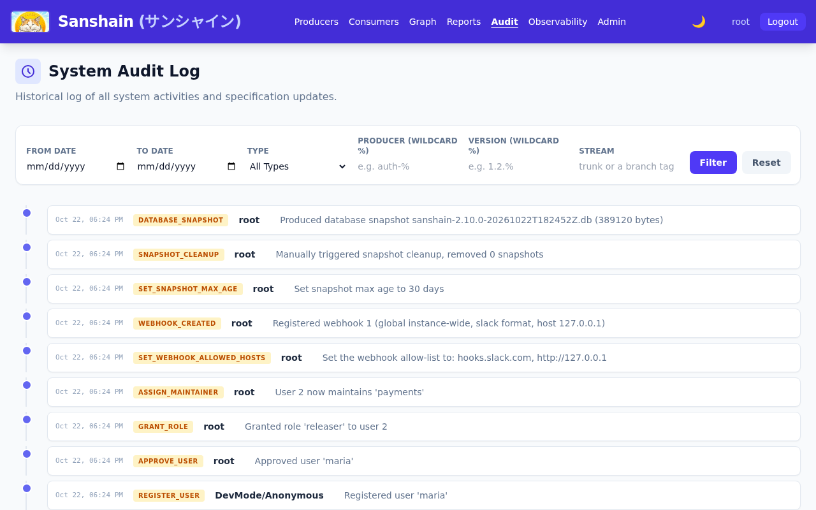Viewport: 816px width, 510px height.
Task: Click the GRANT_ROLE badge
Action: (x=163, y=426)
